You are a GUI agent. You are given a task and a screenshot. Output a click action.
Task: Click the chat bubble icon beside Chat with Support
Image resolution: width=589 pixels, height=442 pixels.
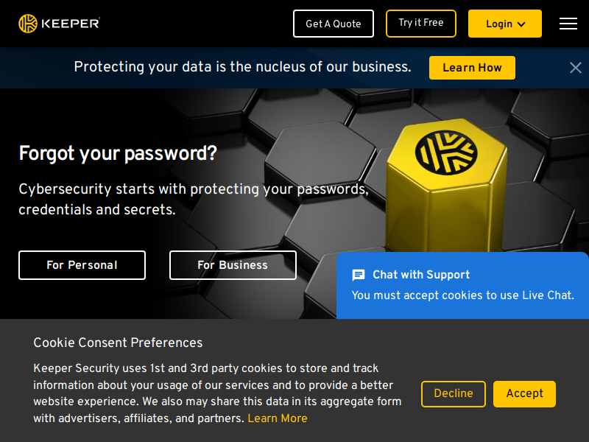(x=359, y=275)
